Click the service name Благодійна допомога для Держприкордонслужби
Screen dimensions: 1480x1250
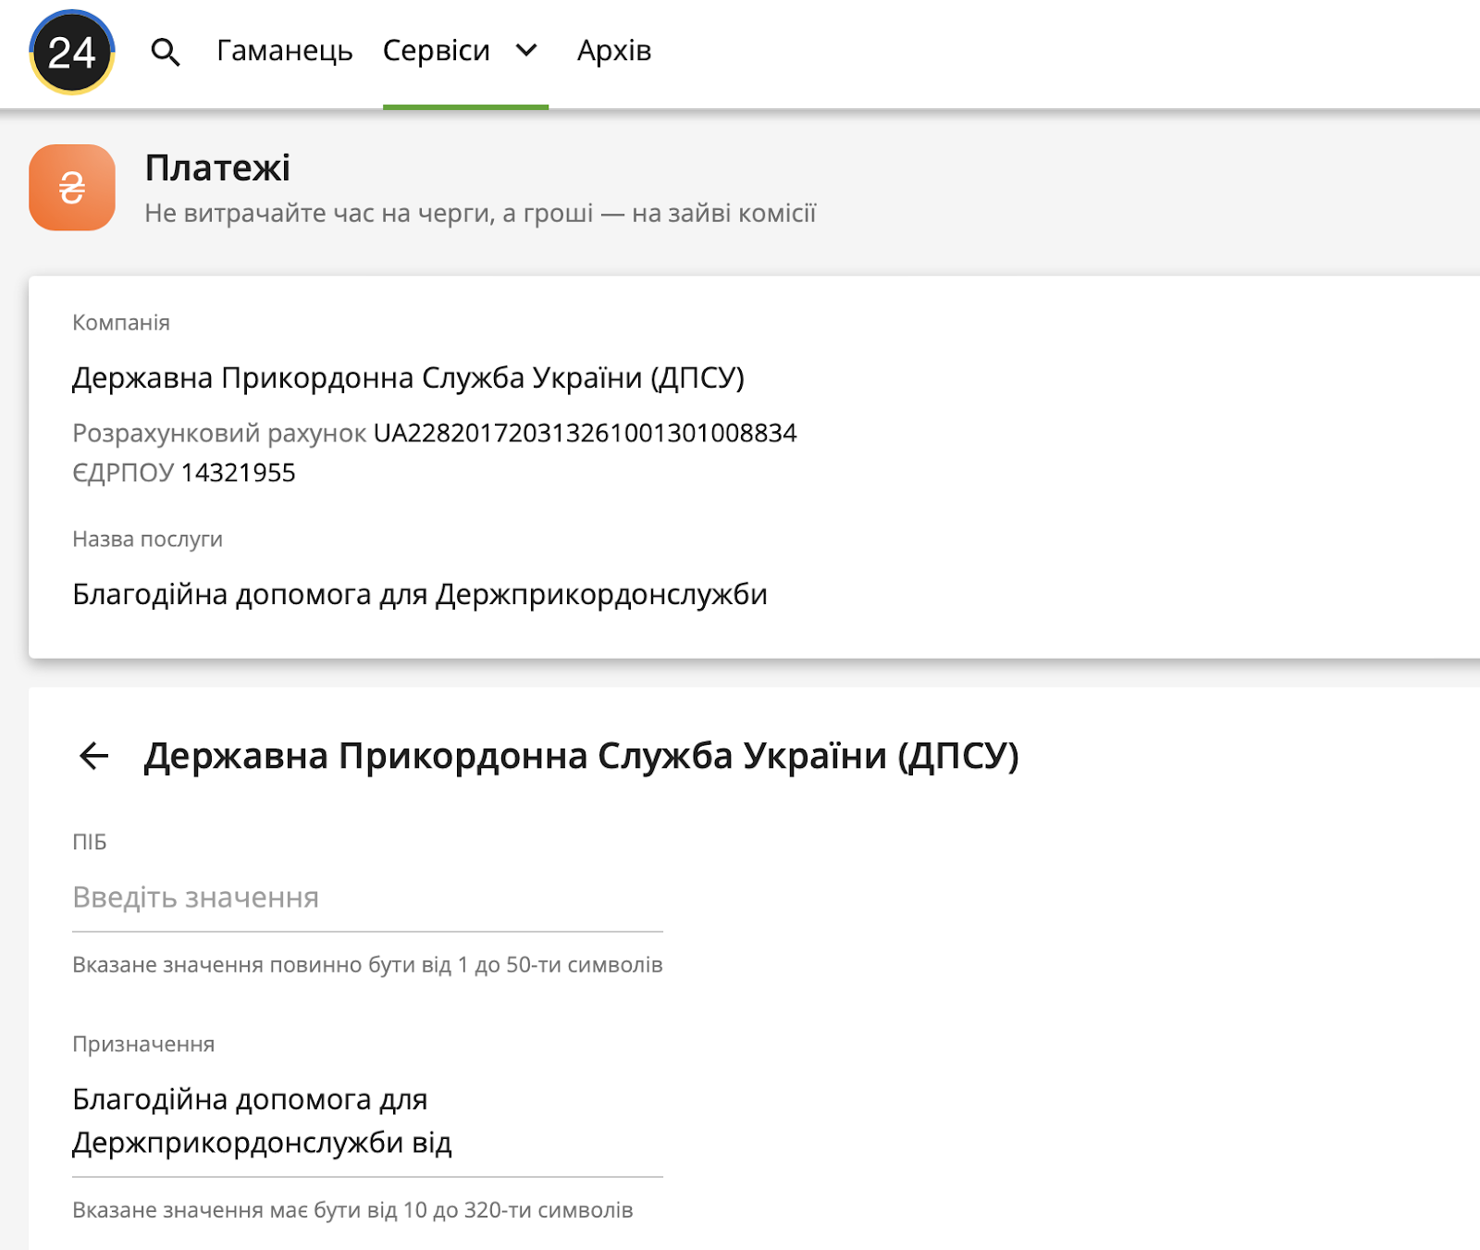(x=420, y=594)
